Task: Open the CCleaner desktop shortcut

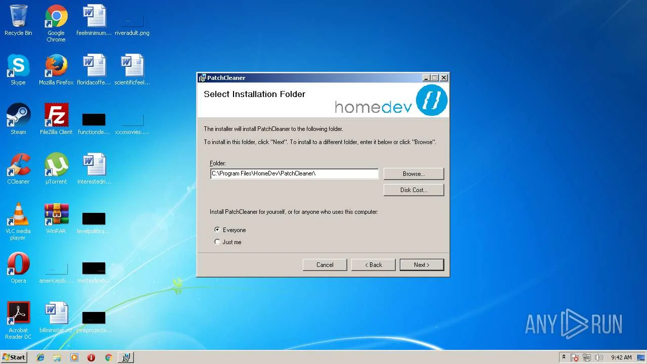Action: (x=18, y=169)
